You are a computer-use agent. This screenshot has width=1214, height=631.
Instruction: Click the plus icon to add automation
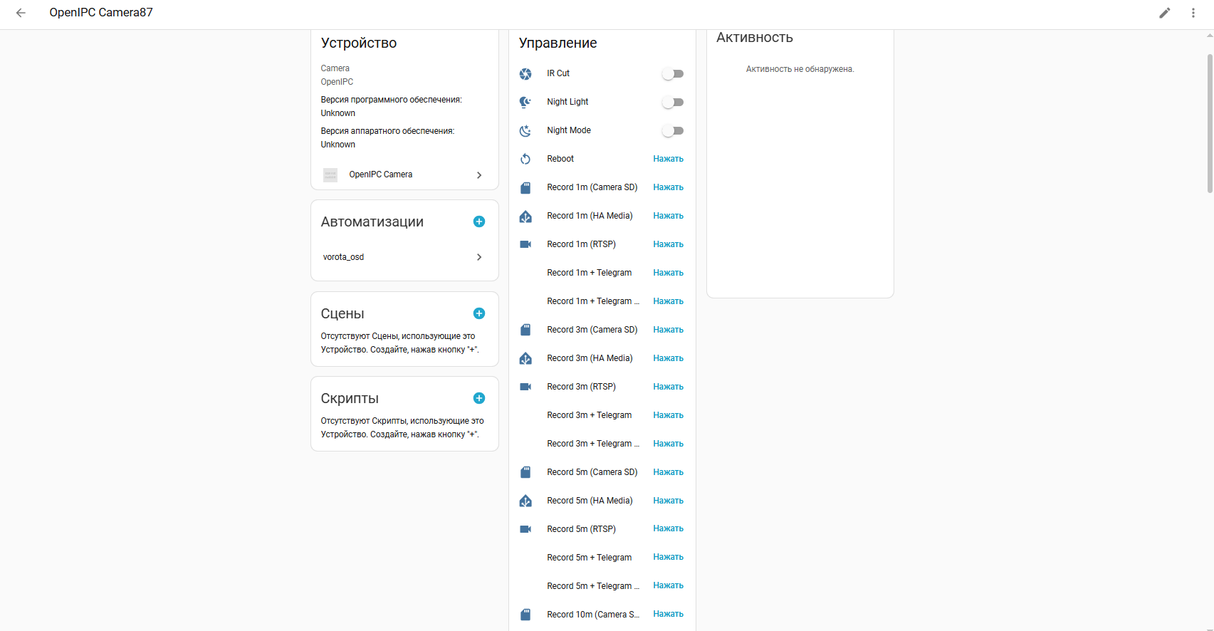click(x=479, y=221)
